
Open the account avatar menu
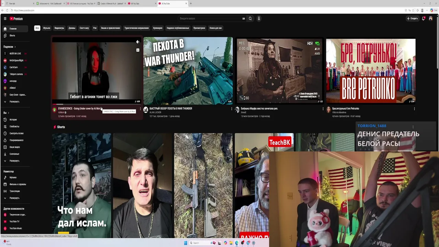431,19
